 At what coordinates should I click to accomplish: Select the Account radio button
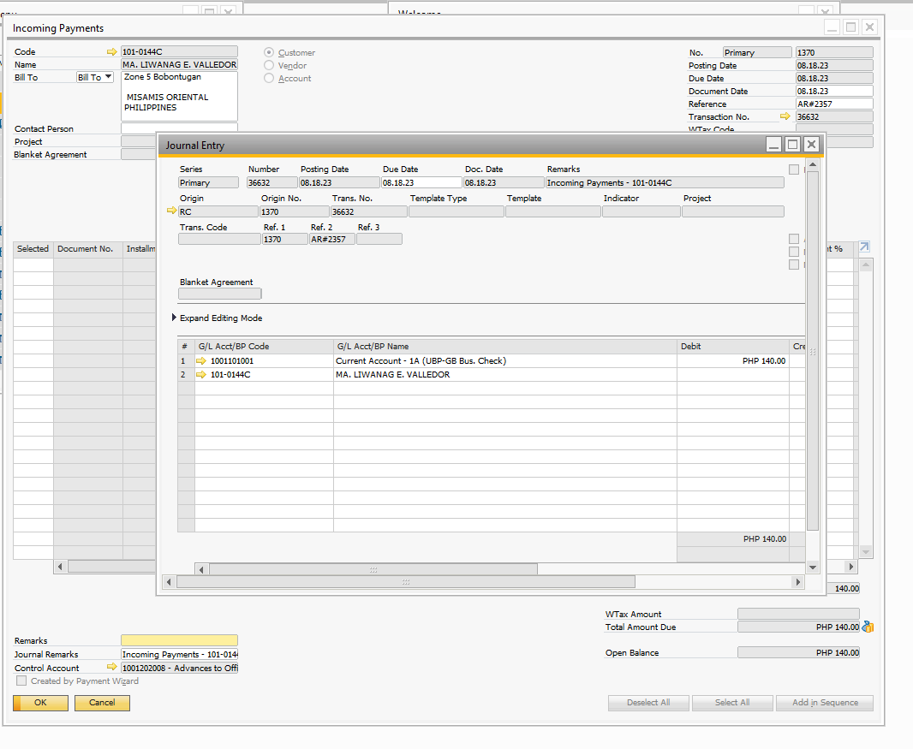(x=268, y=78)
